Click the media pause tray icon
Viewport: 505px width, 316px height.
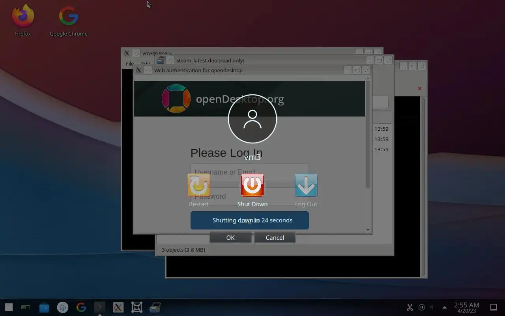pos(422,307)
